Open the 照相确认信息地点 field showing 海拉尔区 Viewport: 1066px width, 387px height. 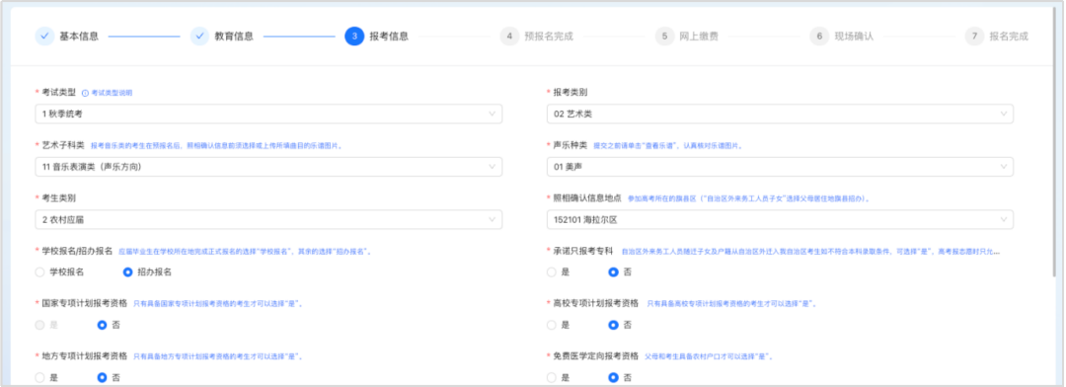[x=780, y=220]
